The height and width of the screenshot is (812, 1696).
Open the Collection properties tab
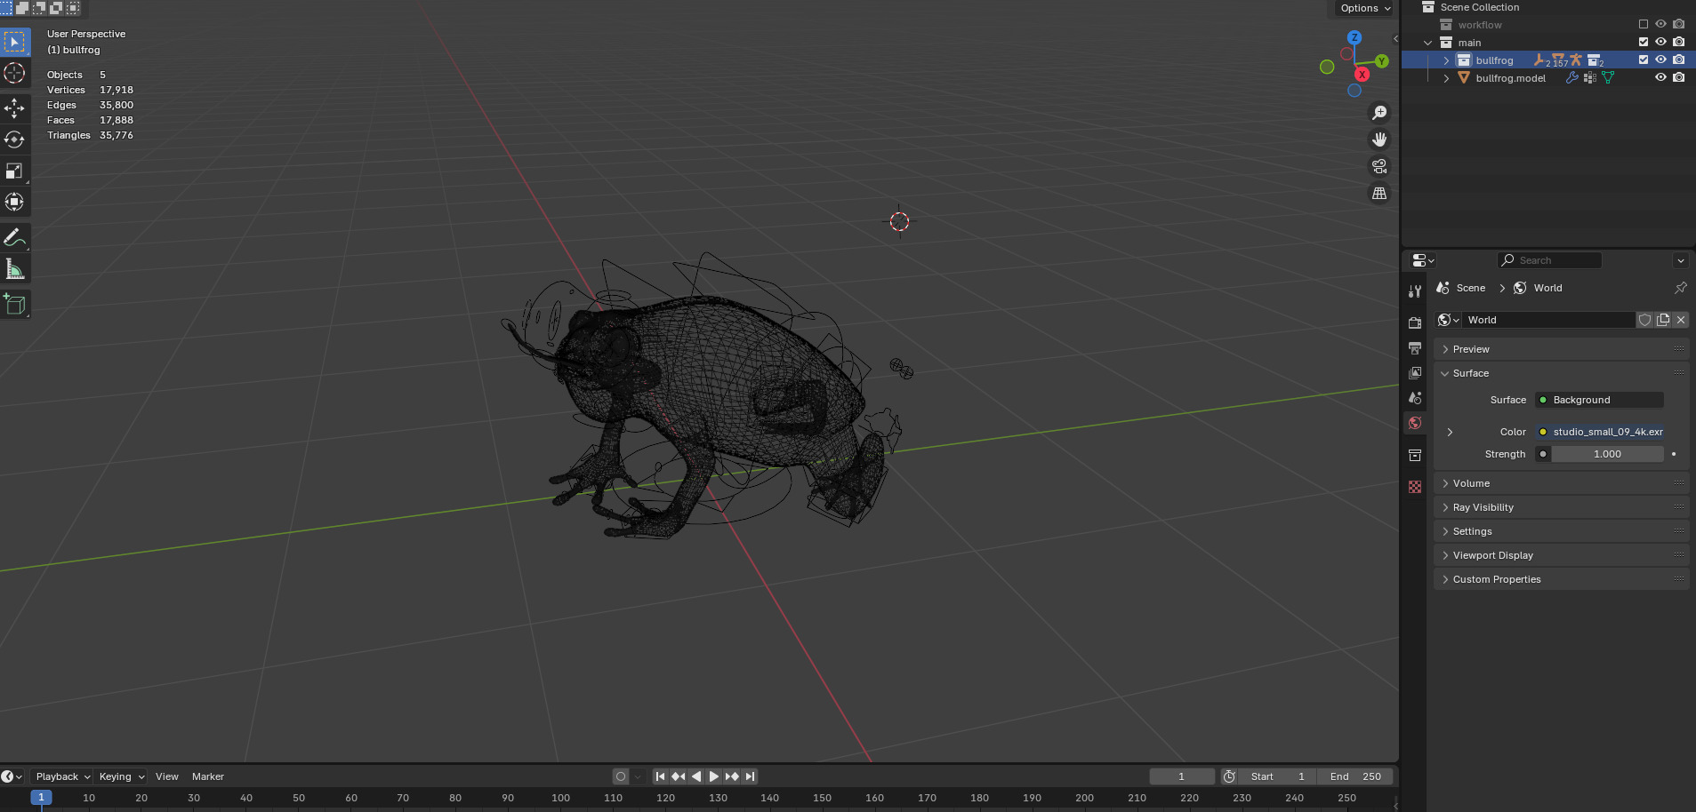tap(1415, 455)
